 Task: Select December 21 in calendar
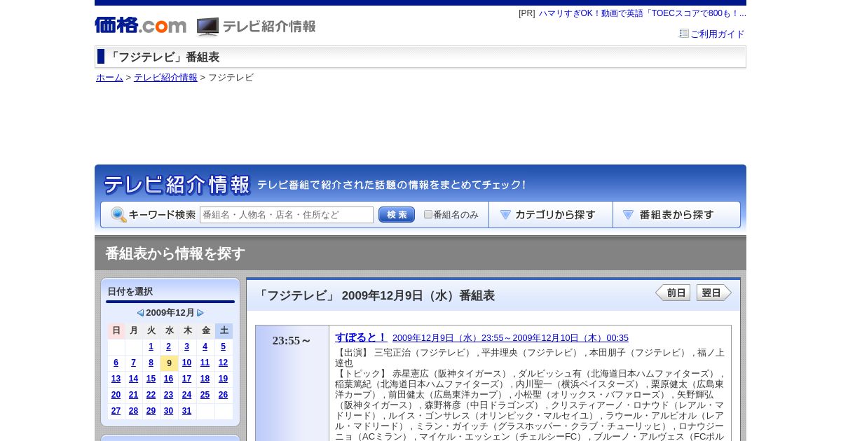point(133,395)
